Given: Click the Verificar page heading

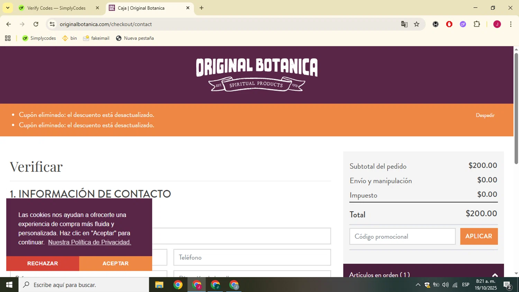Looking at the screenshot, I should pyautogui.click(x=36, y=167).
